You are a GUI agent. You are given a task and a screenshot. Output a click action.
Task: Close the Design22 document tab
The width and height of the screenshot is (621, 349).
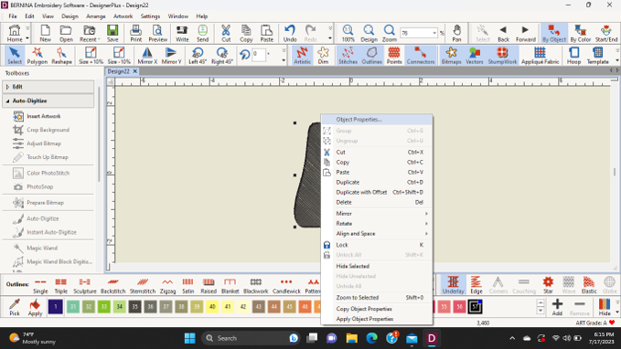click(135, 71)
